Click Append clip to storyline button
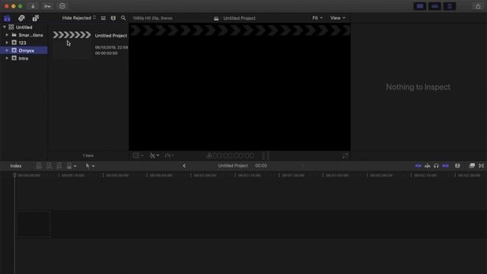The height and width of the screenshot is (274, 487). (59, 166)
